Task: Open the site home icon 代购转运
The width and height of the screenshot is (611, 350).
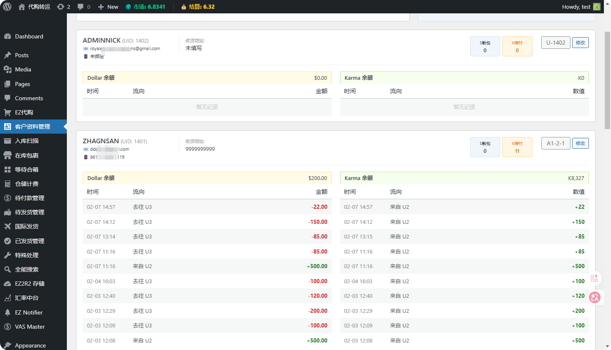Action: pyautogui.click(x=22, y=7)
